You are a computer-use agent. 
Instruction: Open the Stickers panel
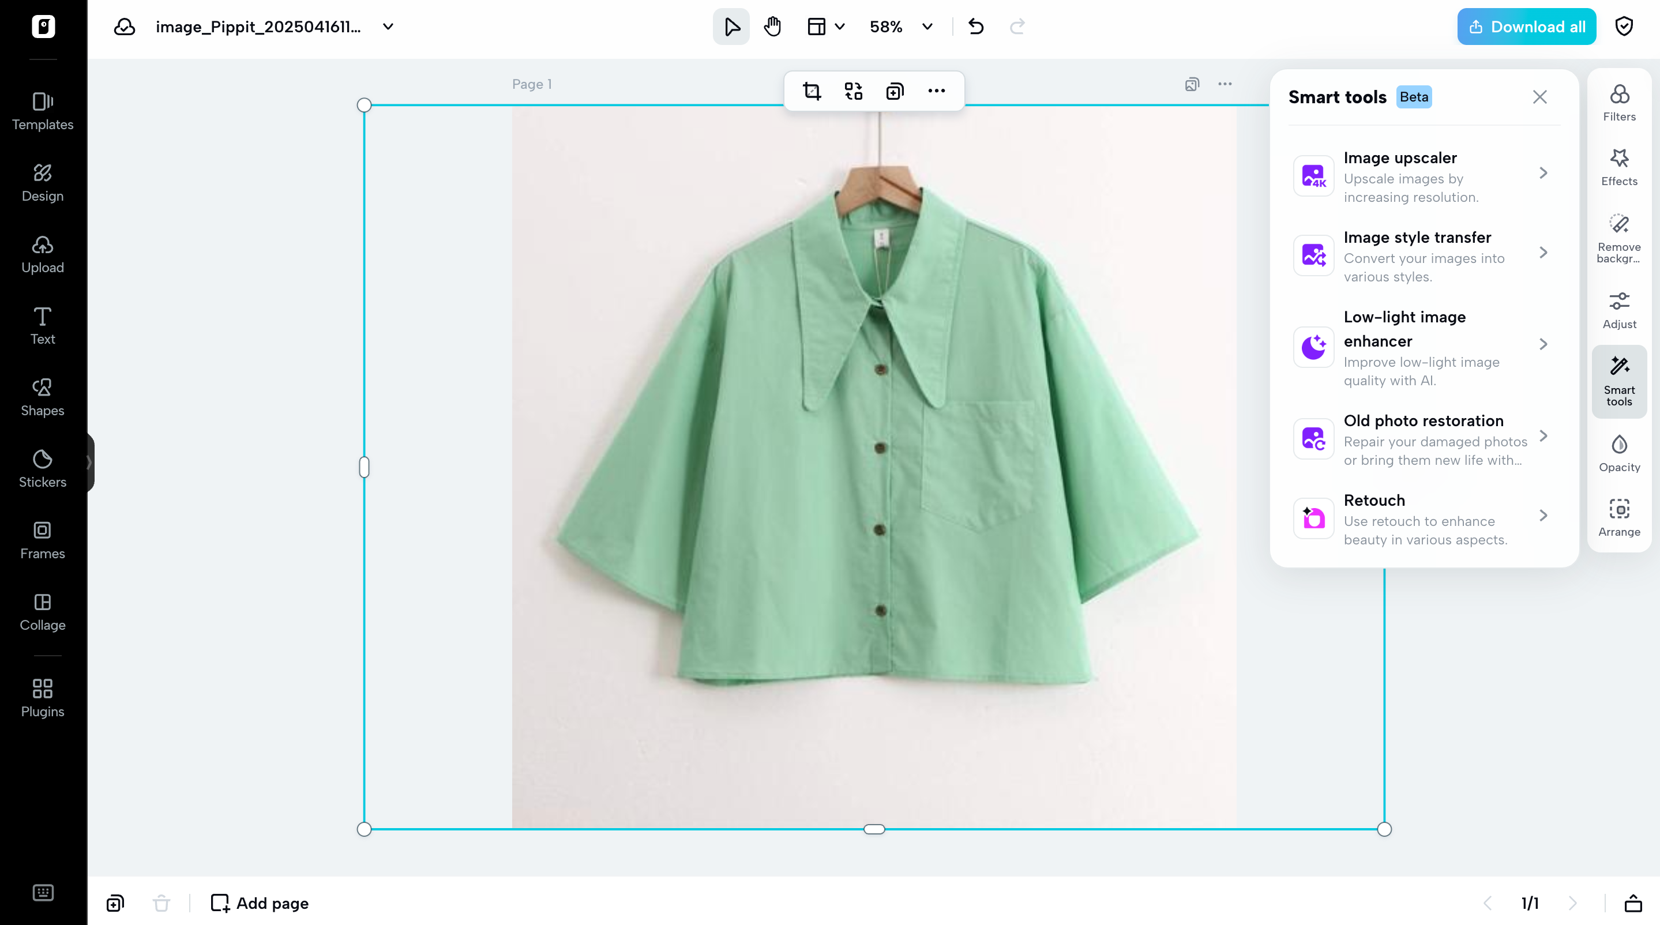tap(43, 469)
